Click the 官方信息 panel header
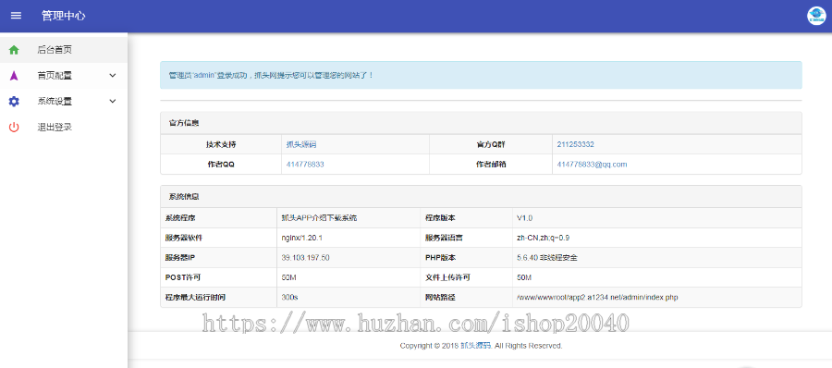Image resolution: width=832 pixels, height=368 pixels. pyautogui.click(x=481, y=123)
